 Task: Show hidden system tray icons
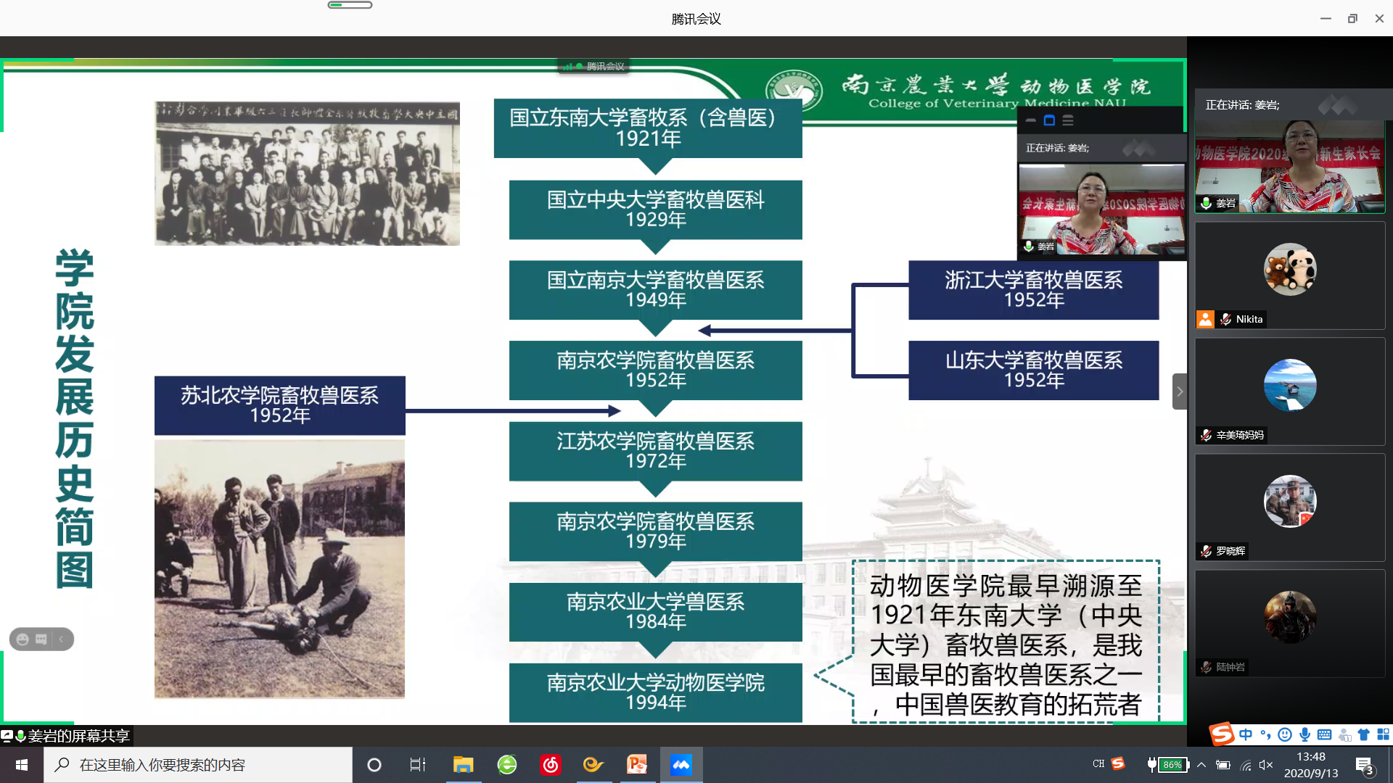coord(1201,765)
